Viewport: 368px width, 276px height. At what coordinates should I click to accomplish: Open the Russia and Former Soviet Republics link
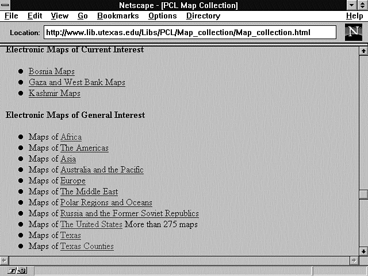pos(129,214)
